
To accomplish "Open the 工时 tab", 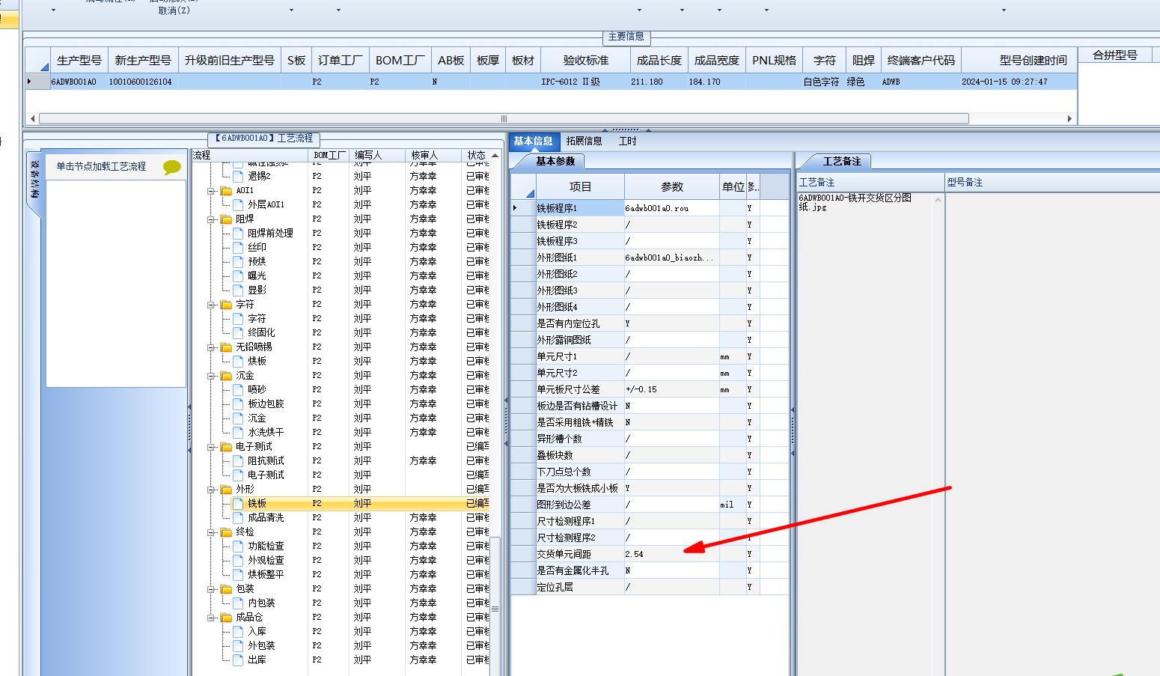I will coord(627,141).
